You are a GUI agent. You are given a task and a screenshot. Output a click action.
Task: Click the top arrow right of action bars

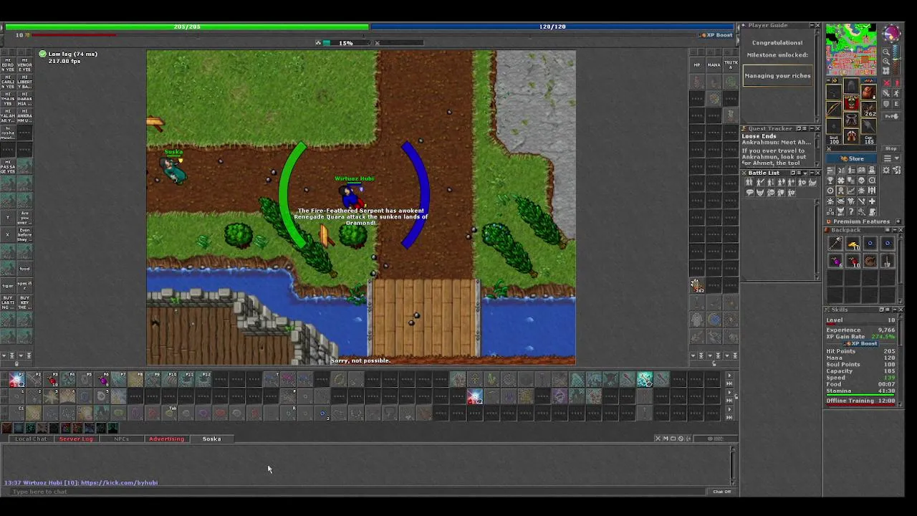(729, 376)
